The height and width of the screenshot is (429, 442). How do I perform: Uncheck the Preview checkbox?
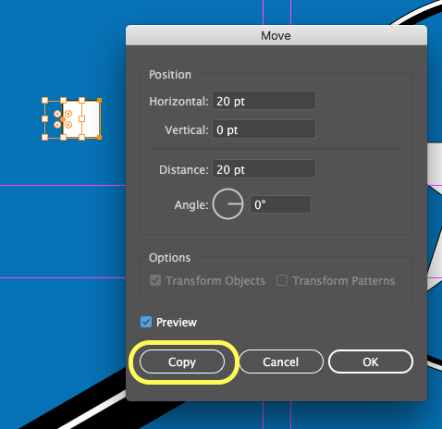pos(146,322)
